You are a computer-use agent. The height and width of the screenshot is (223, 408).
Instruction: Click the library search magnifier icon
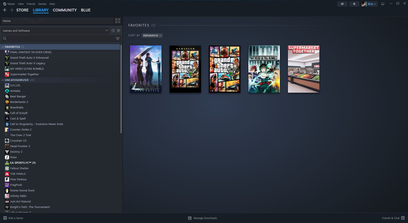point(5,39)
